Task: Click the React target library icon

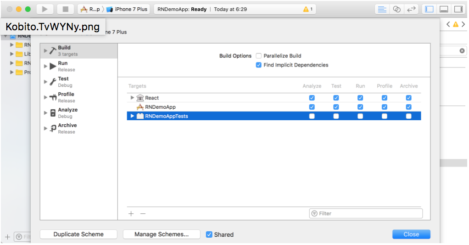Action: [x=140, y=98]
